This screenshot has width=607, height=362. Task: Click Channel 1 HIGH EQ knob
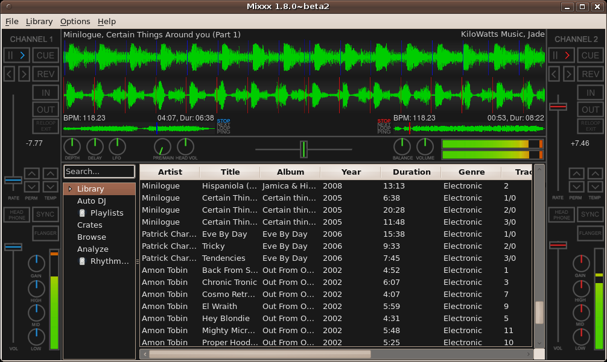[36, 289]
